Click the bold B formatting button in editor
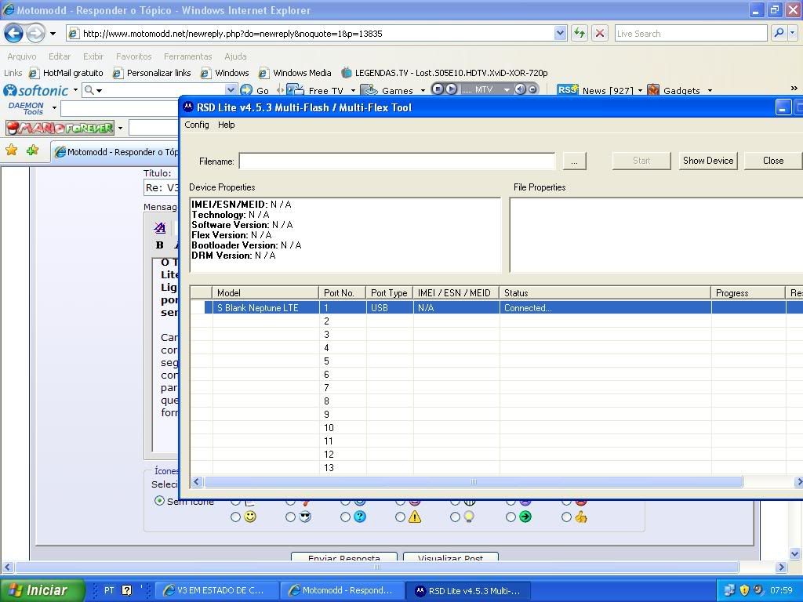Image resolution: width=803 pixels, height=602 pixels. pyautogui.click(x=160, y=245)
